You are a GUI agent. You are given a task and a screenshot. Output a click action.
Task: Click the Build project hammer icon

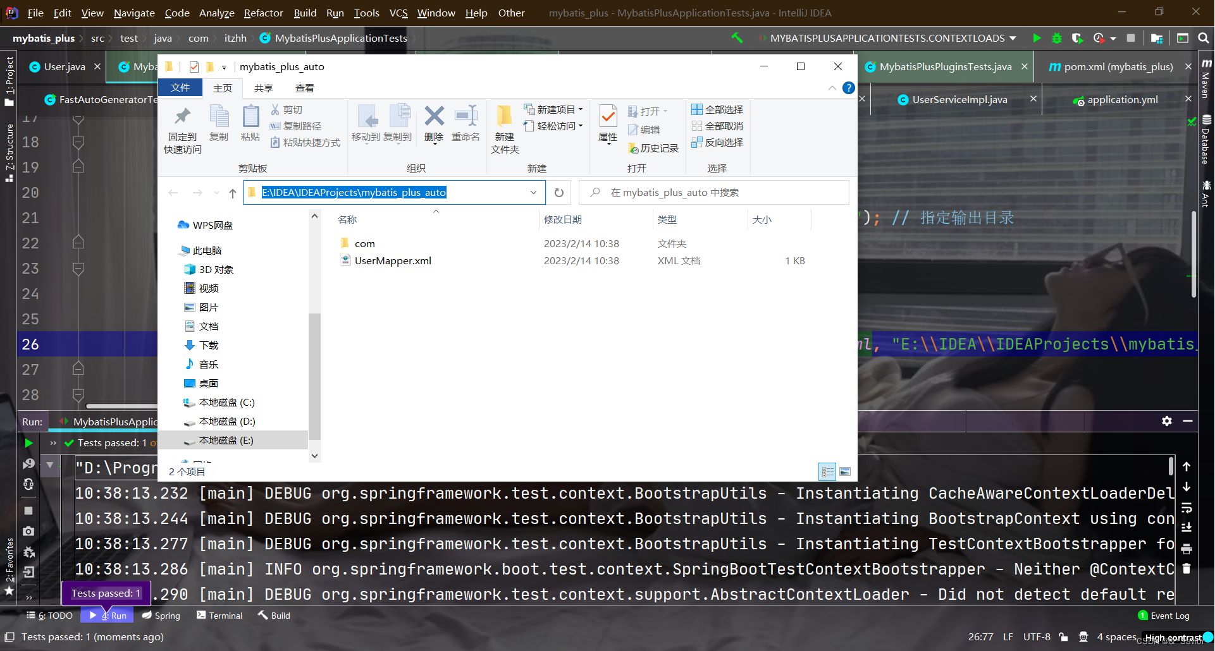[737, 38]
